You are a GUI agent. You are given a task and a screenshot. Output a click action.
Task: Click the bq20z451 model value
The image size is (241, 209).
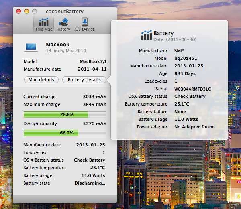click(x=186, y=58)
